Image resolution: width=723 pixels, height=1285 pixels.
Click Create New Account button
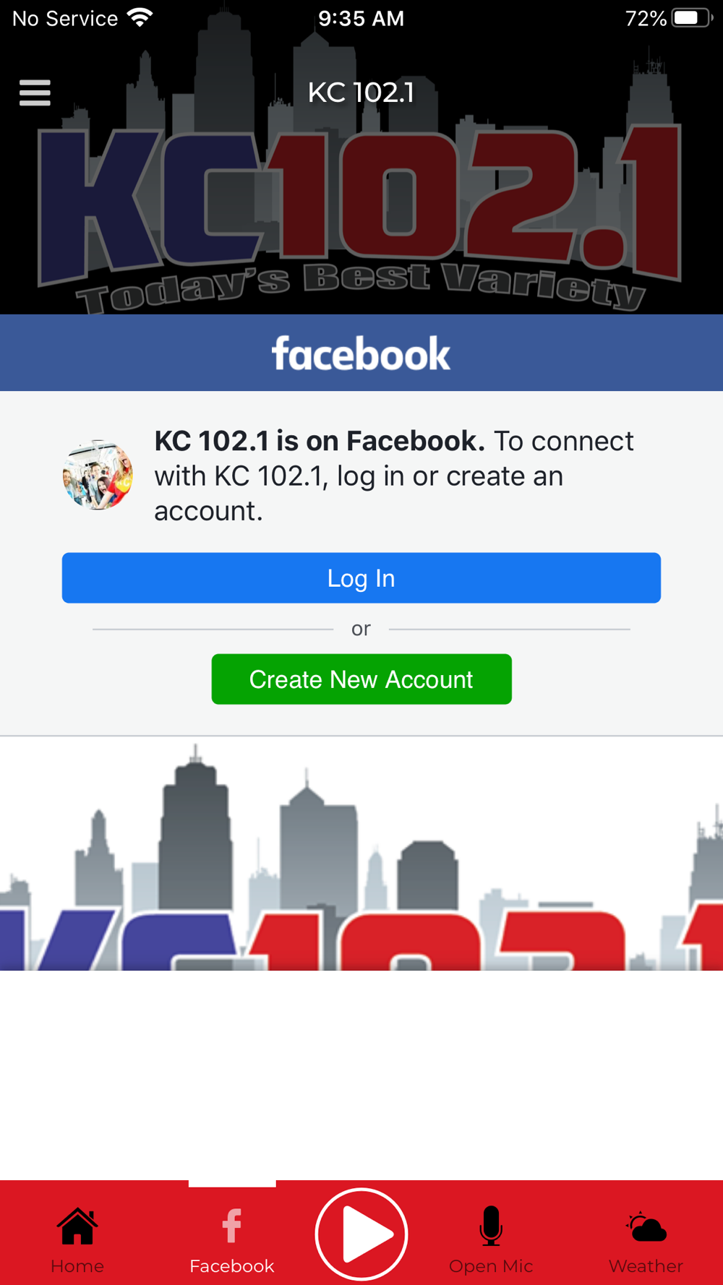tap(361, 679)
